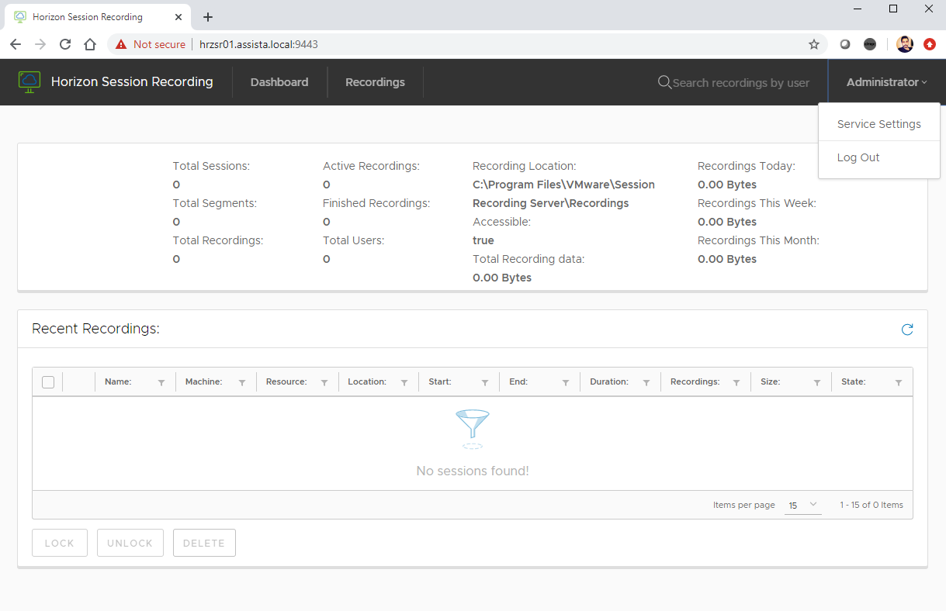Bookmark this page with star
This screenshot has height=611, width=946.
[x=814, y=44]
